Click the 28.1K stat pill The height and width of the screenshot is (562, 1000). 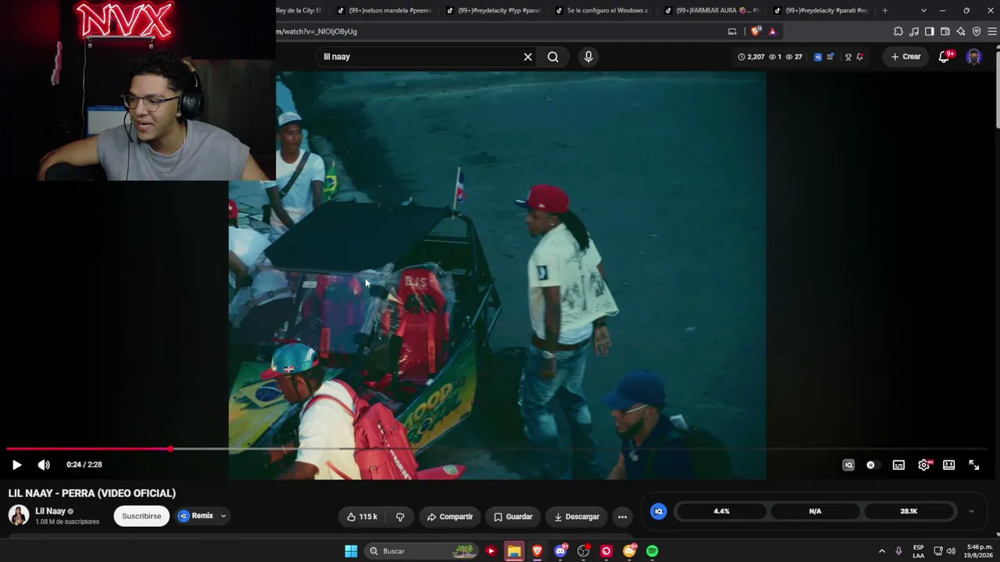909,511
